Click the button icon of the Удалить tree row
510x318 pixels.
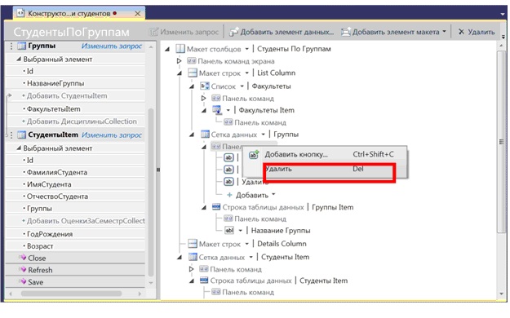(228, 182)
